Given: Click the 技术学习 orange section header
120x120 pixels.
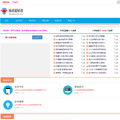Looking at the screenshot, I should 7,80.
